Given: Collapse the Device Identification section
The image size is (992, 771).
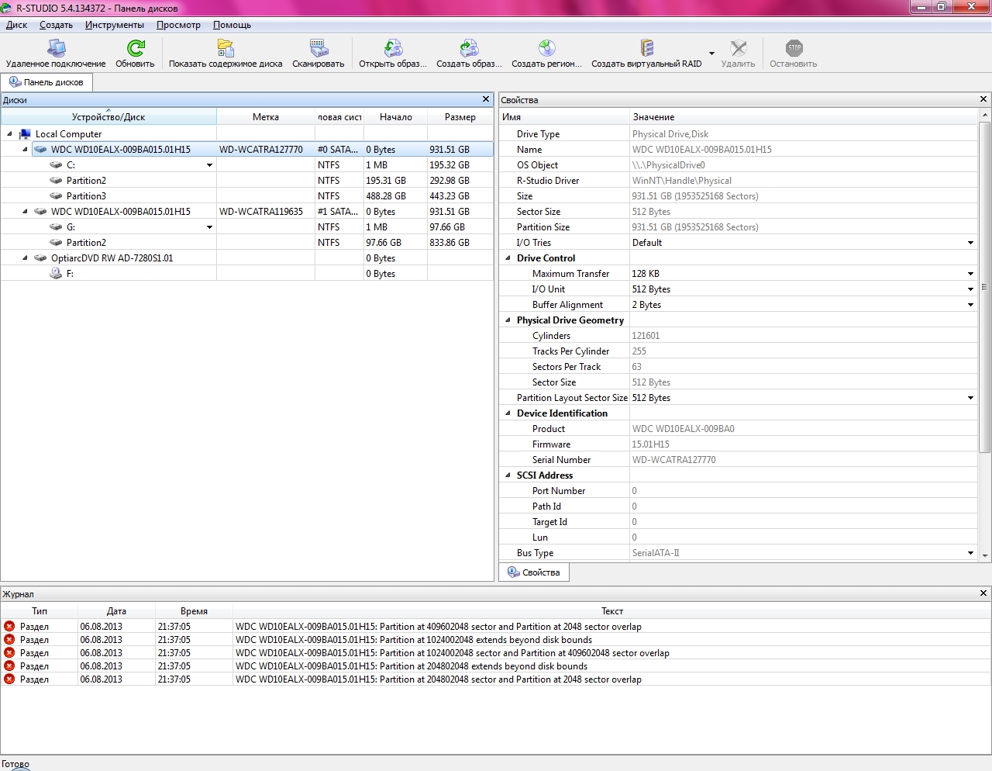Looking at the screenshot, I should [x=508, y=413].
